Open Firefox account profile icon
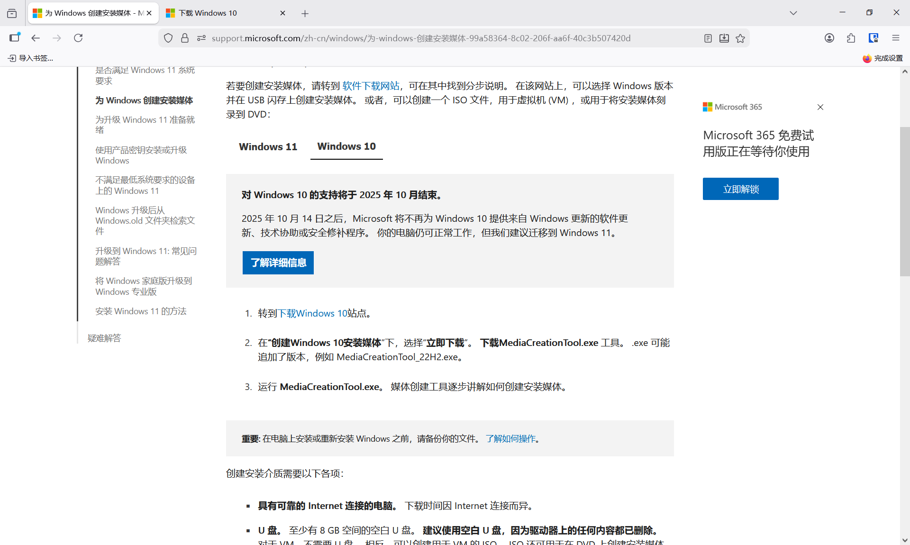Screen dimensions: 910x545 coord(829,38)
